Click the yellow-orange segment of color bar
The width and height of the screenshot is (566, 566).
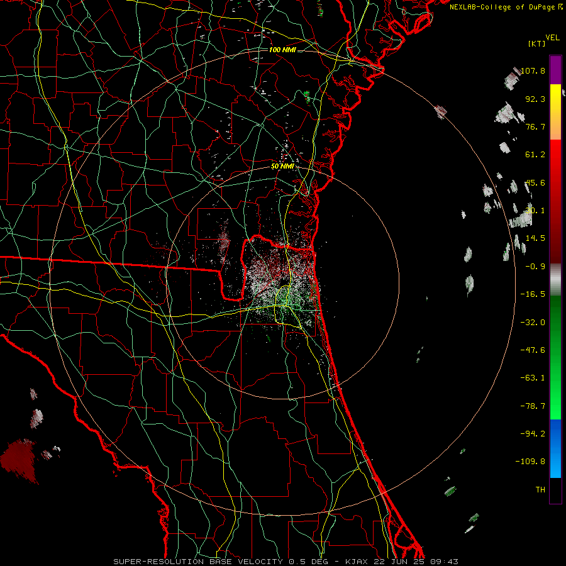point(555,112)
